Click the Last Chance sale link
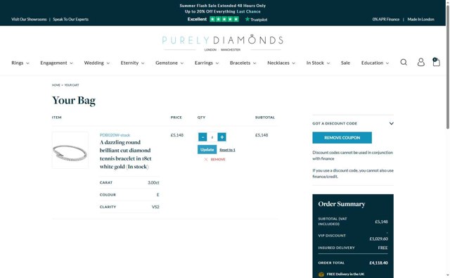The width and height of the screenshot is (450, 278). coord(248,11)
